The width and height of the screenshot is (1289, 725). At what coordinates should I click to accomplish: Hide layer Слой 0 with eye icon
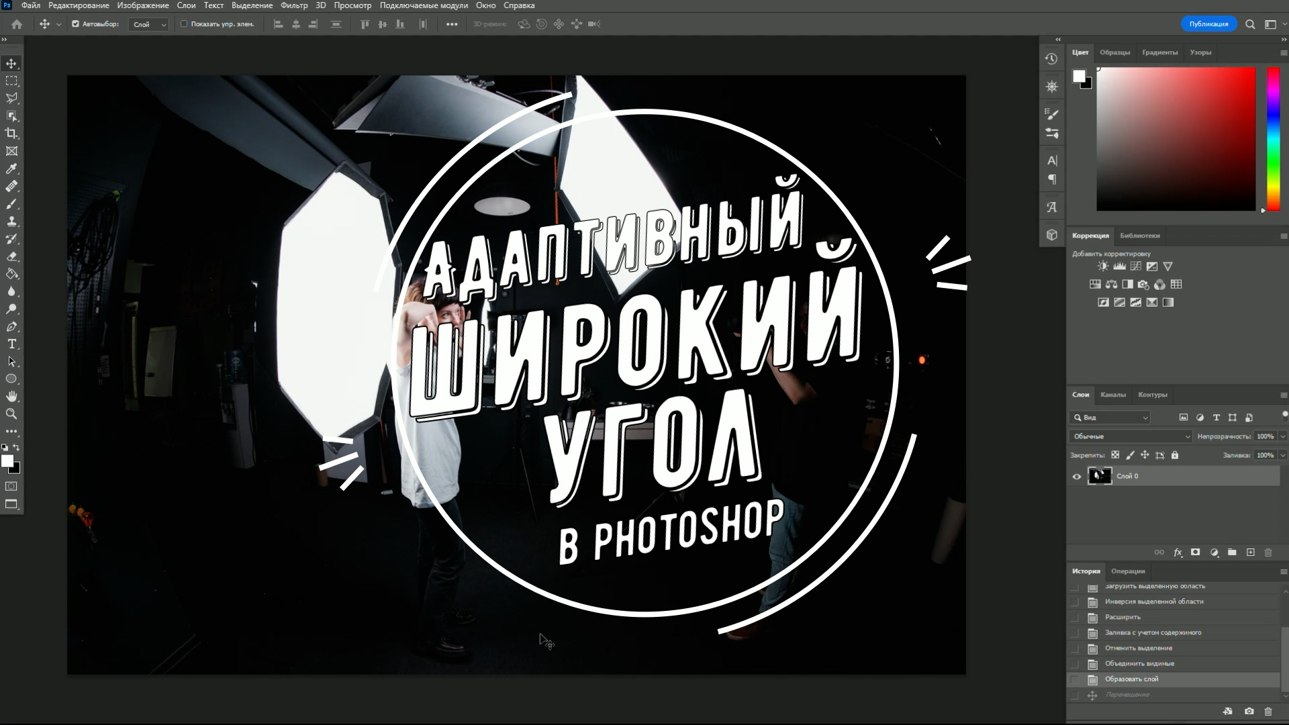click(x=1077, y=477)
